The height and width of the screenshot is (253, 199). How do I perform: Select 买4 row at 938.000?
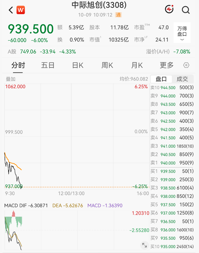click(x=172, y=196)
